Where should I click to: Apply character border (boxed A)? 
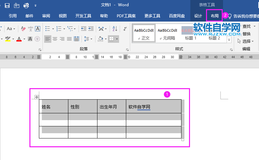click(38, 29)
